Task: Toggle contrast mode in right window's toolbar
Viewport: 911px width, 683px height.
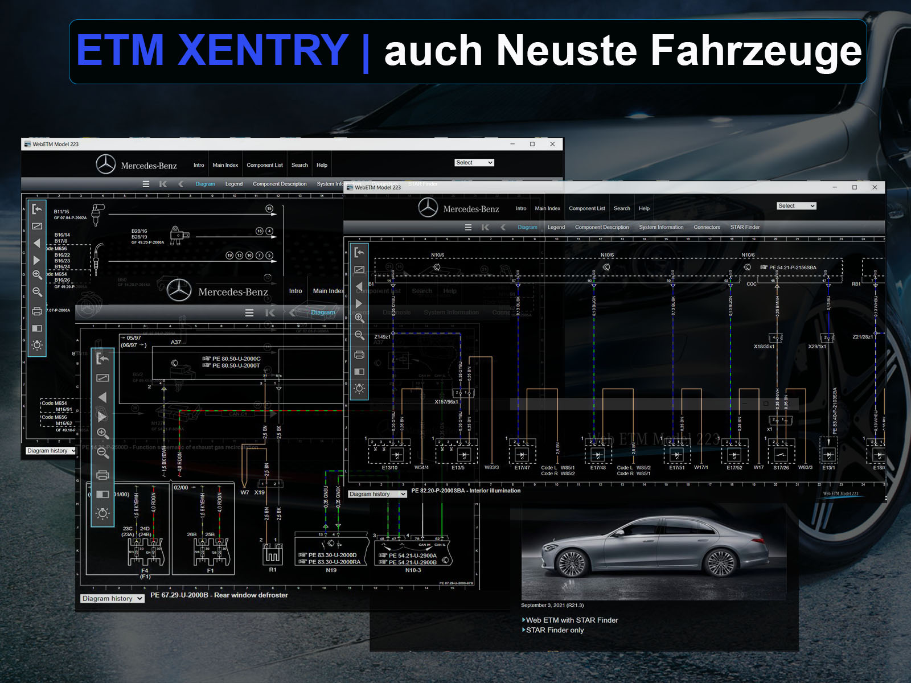Action: 359,372
